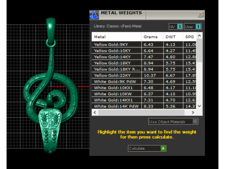The height and width of the screenshot is (169, 225).
Task: Select the Yellow Gold:22KY row
Action: click(144, 76)
